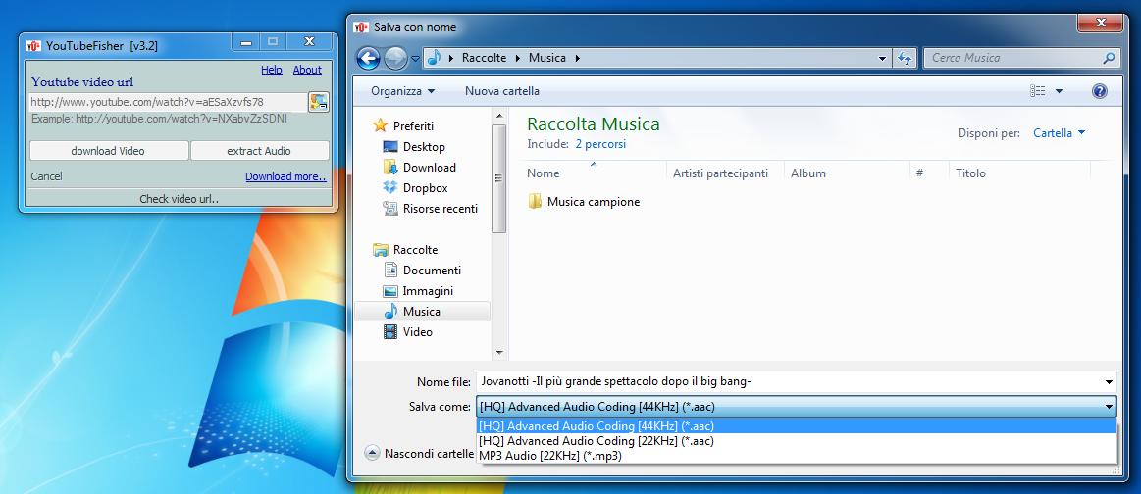This screenshot has width=1141, height=494.
Task: Click the paste URL icon in YouTubeFisher
Action: point(319,102)
